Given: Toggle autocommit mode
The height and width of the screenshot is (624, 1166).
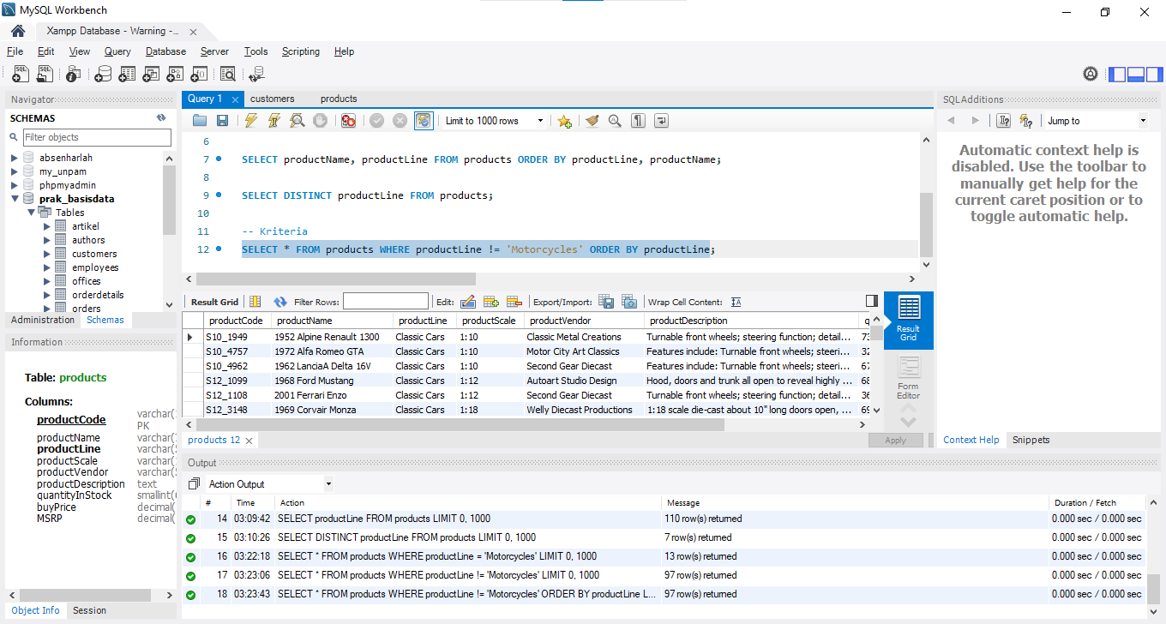Looking at the screenshot, I should click(424, 121).
